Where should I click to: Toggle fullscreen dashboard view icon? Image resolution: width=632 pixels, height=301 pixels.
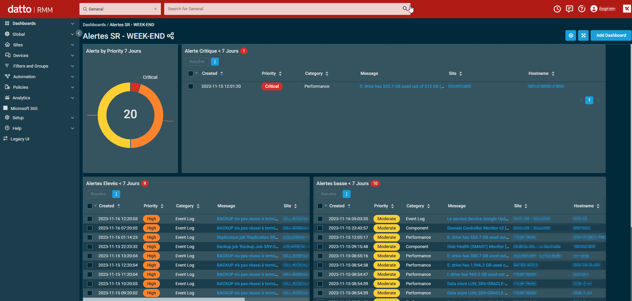(x=583, y=35)
